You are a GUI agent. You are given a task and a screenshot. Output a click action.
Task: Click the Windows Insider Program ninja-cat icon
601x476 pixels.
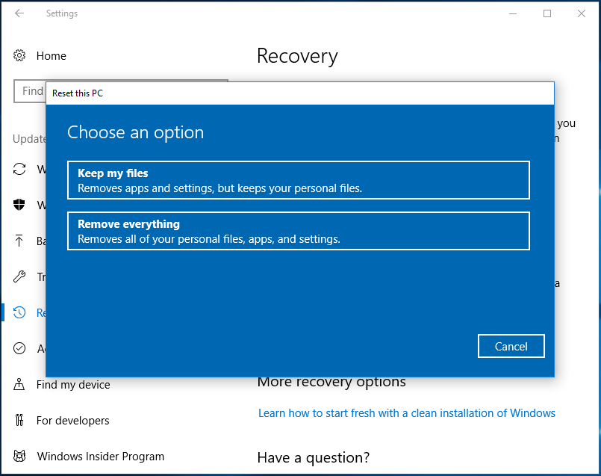(19, 456)
